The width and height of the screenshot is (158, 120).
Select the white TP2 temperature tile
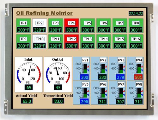coord(39,26)
